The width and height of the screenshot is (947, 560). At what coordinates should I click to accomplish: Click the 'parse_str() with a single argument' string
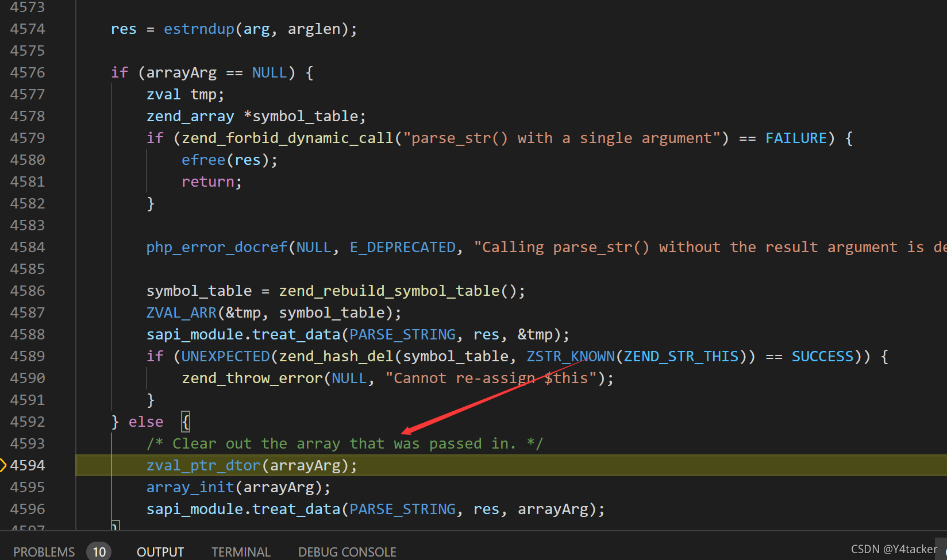pos(561,138)
